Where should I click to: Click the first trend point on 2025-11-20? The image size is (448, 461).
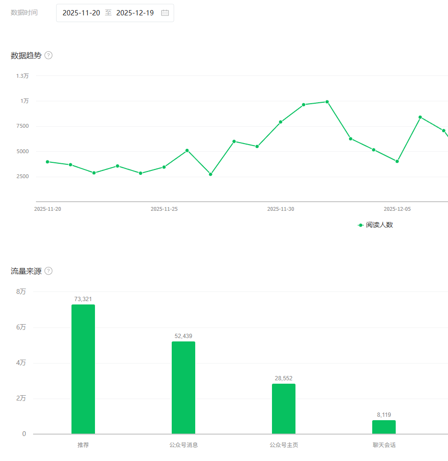pos(47,162)
